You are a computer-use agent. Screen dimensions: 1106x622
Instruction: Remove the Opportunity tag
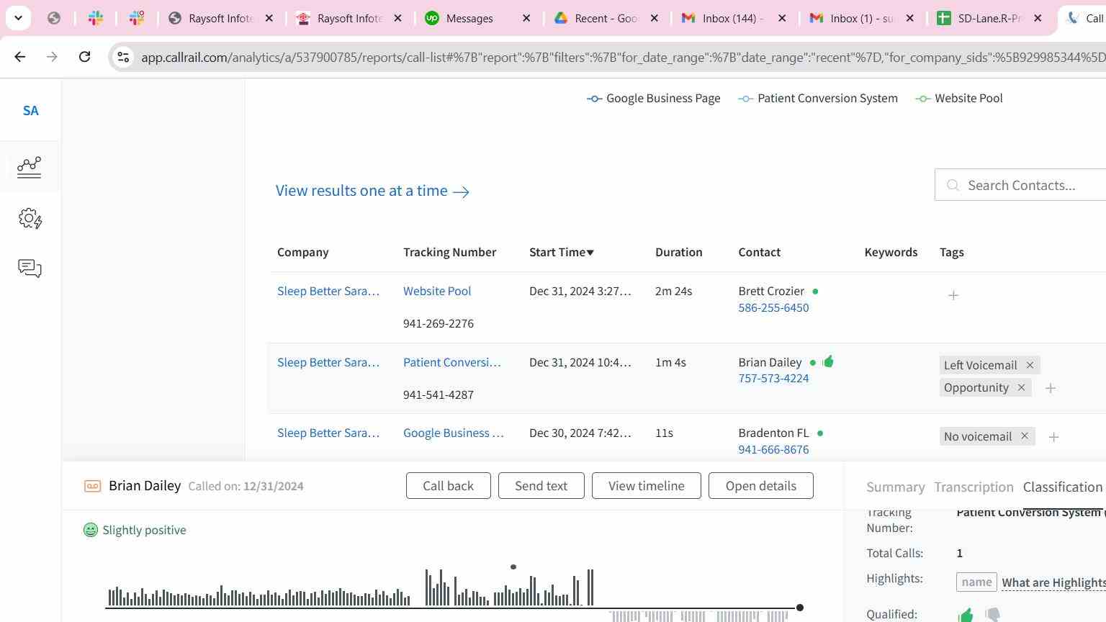[x=1021, y=387]
